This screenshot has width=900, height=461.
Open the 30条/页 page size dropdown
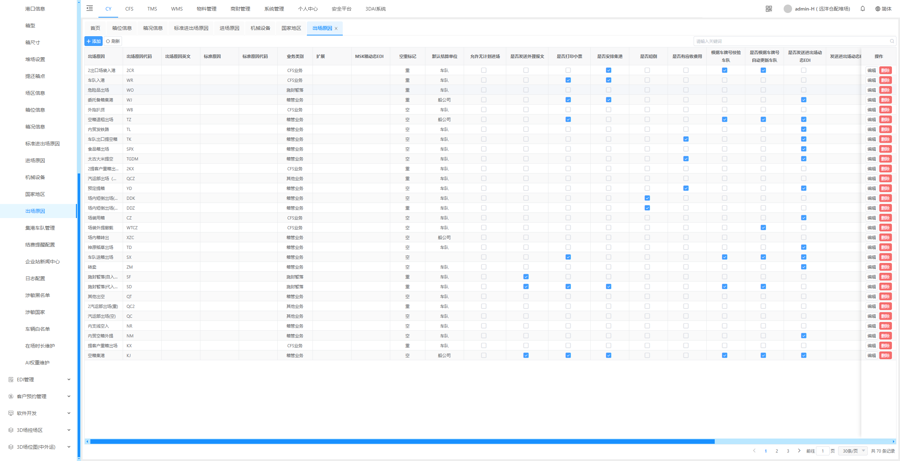853,451
